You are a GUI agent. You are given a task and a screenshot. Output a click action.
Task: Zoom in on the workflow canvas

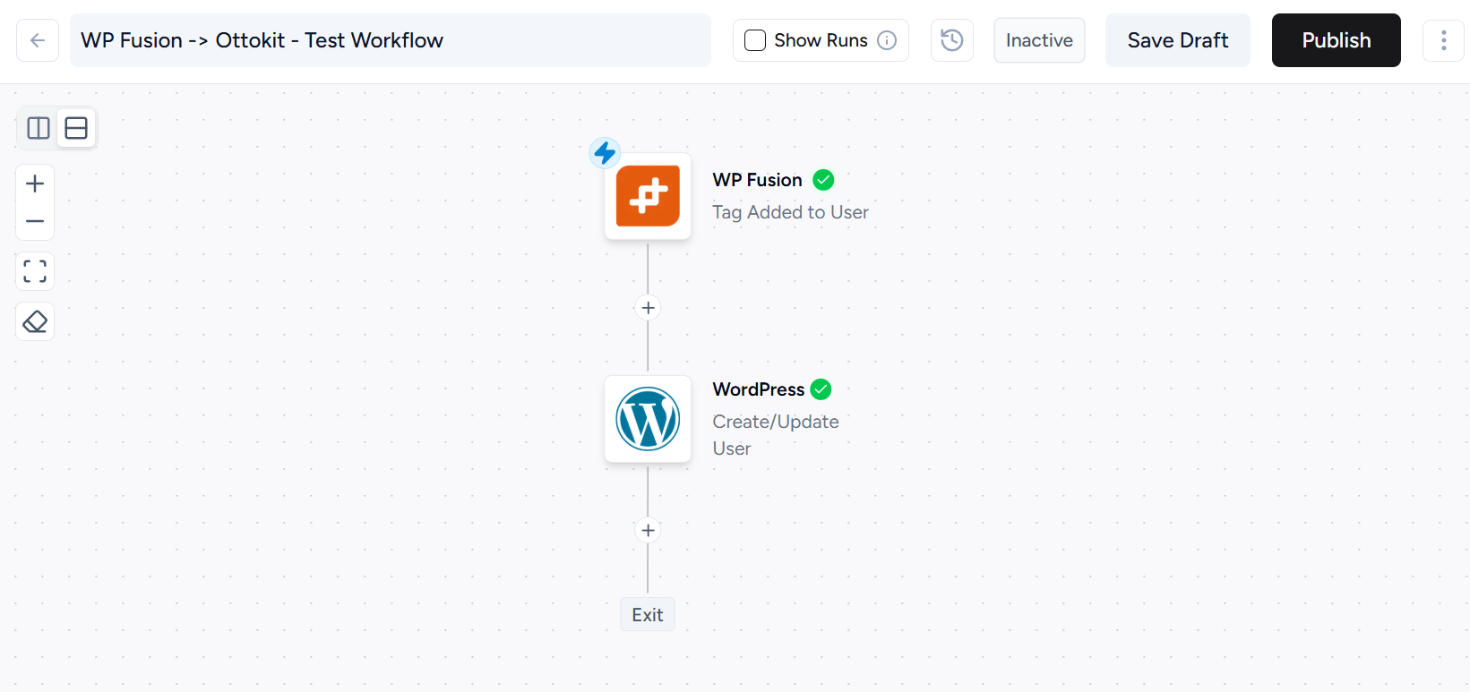(35, 184)
